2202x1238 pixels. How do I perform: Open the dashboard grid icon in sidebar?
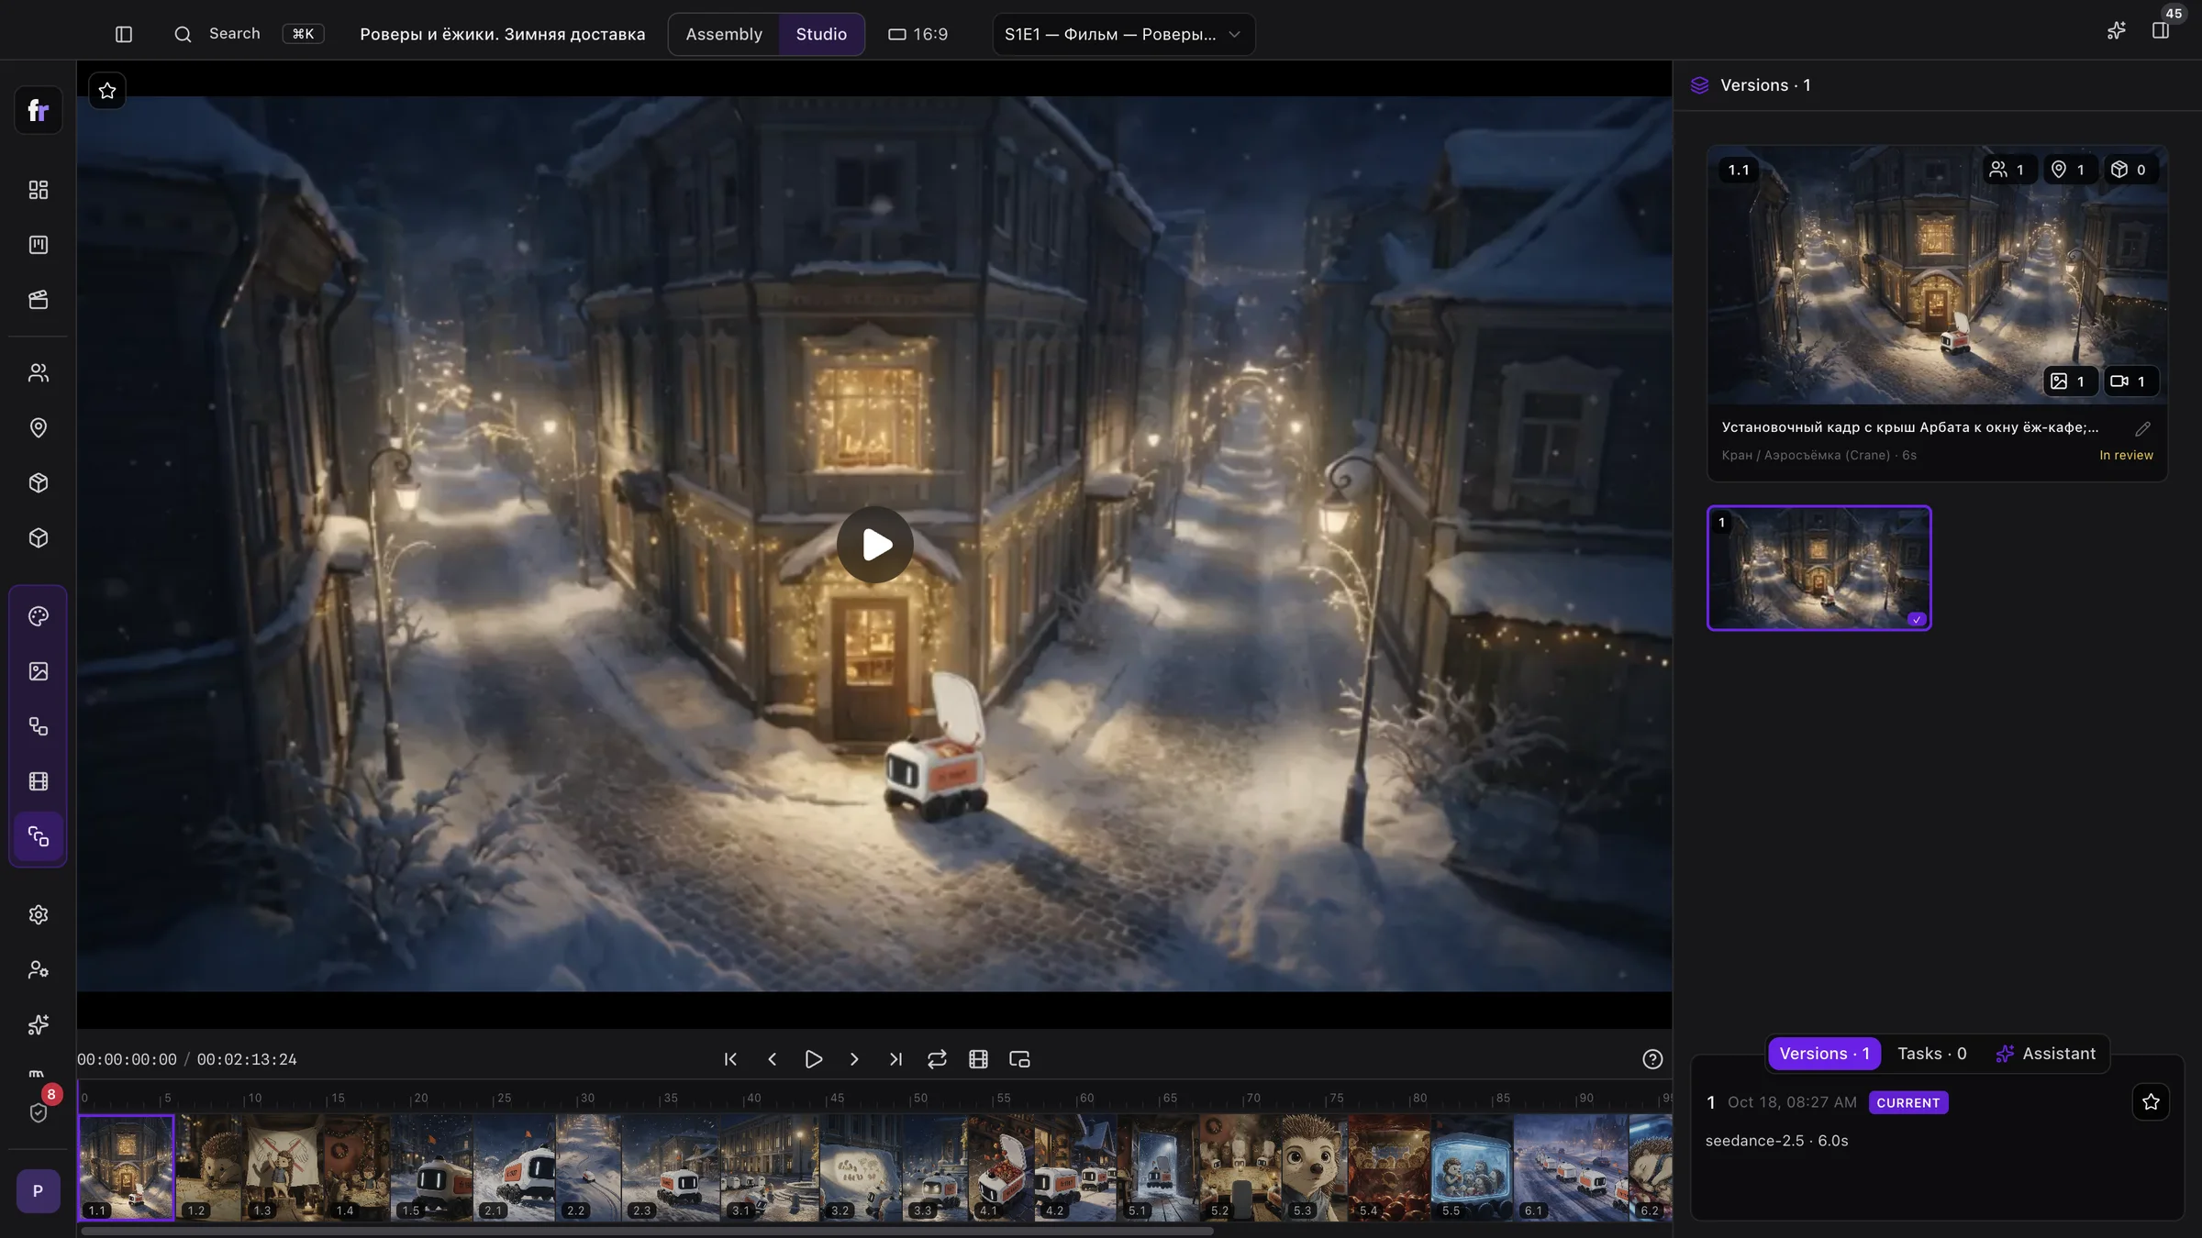click(39, 190)
